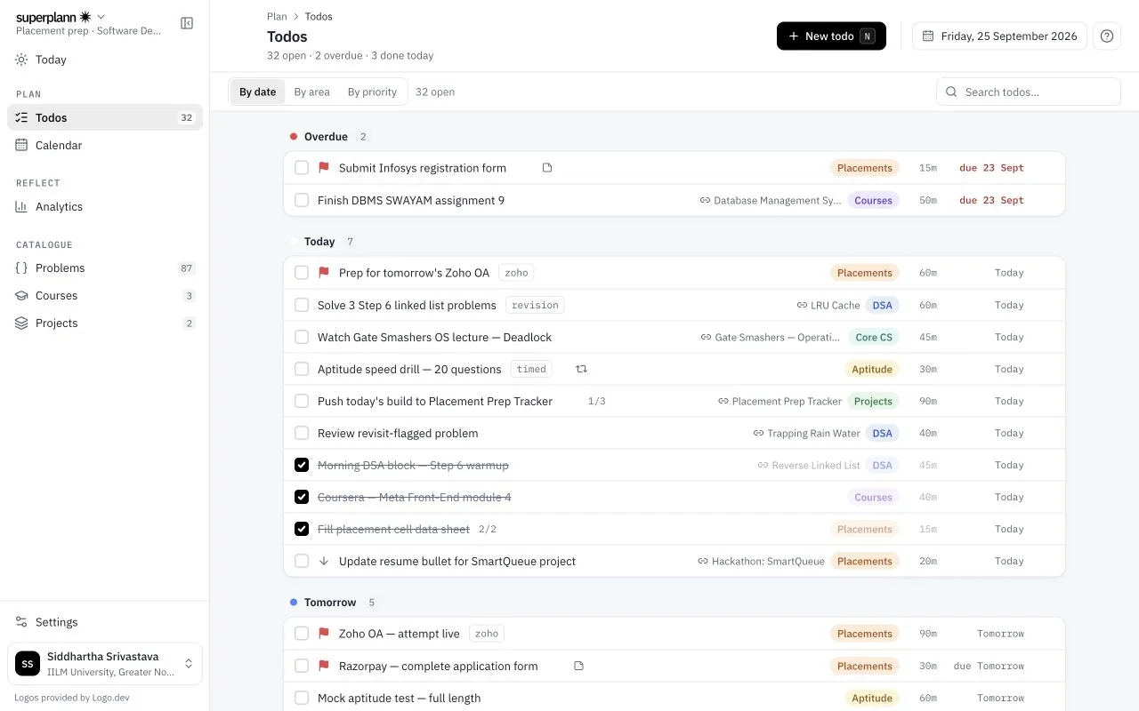1139x711 pixels.
Task: Click the link icon beside Gate Smashers — Operati…
Action: click(x=707, y=337)
